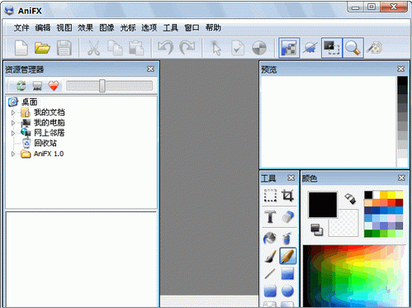Click the reset default colors icon
This screenshot has height=308, width=412.
point(317,230)
